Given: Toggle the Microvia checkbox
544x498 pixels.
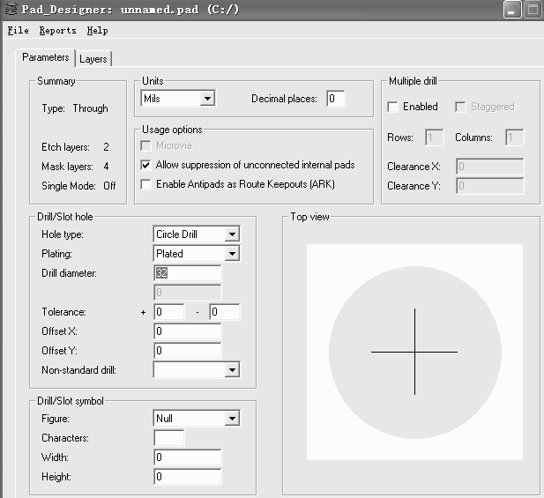Looking at the screenshot, I should tap(145, 145).
